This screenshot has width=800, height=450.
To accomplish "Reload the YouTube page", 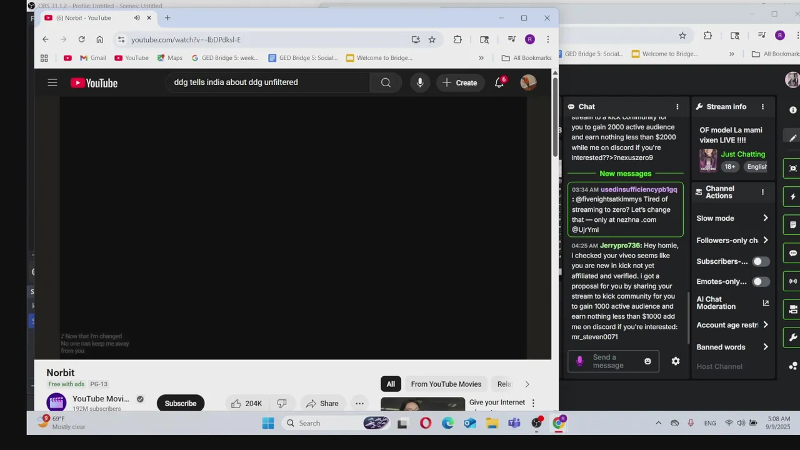I will [81, 39].
